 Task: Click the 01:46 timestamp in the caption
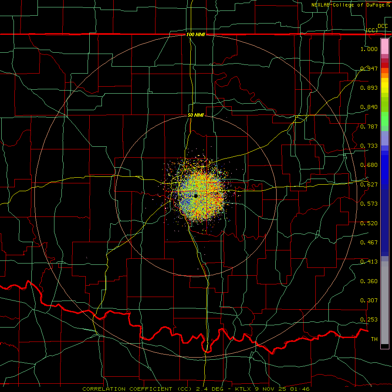(x=300, y=389)
